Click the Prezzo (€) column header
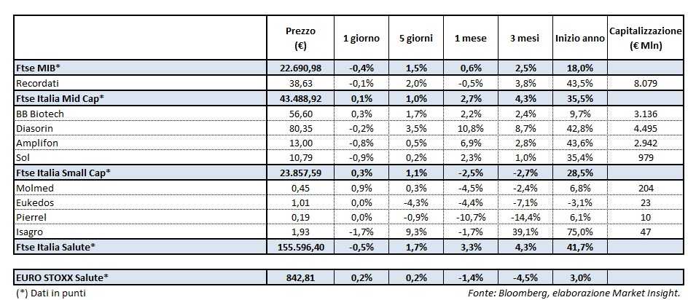The width and height of the screenshot is (696, 300). pos(300,38)
